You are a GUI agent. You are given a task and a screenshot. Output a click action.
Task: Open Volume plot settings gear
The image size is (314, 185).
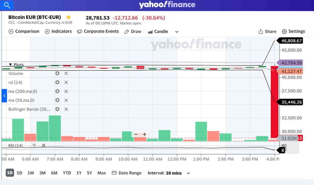tap(57, 73)
